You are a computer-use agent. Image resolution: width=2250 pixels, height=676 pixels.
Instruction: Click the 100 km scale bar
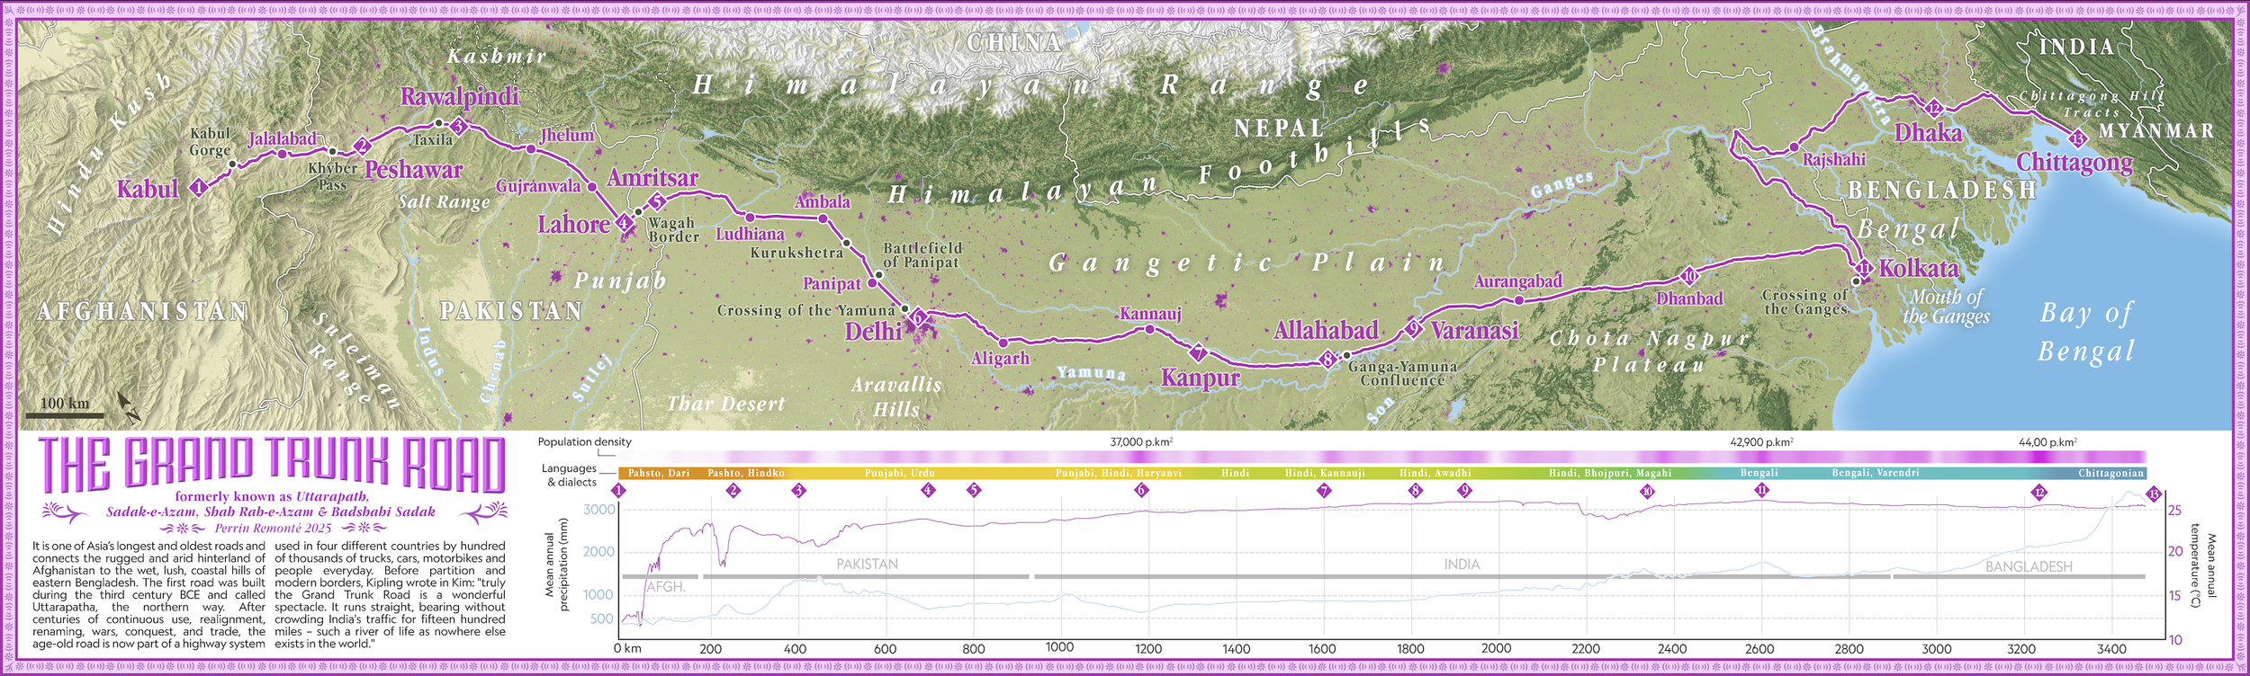(x=64, y=414)
